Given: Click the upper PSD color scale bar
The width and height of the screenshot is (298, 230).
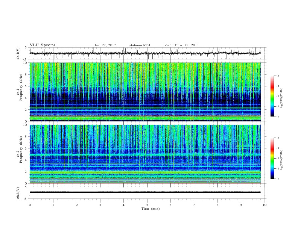Looking at the screenshot, I should [x=272, y=96].
